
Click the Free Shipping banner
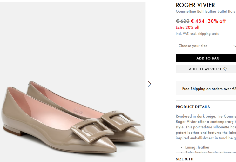[209, 89]
